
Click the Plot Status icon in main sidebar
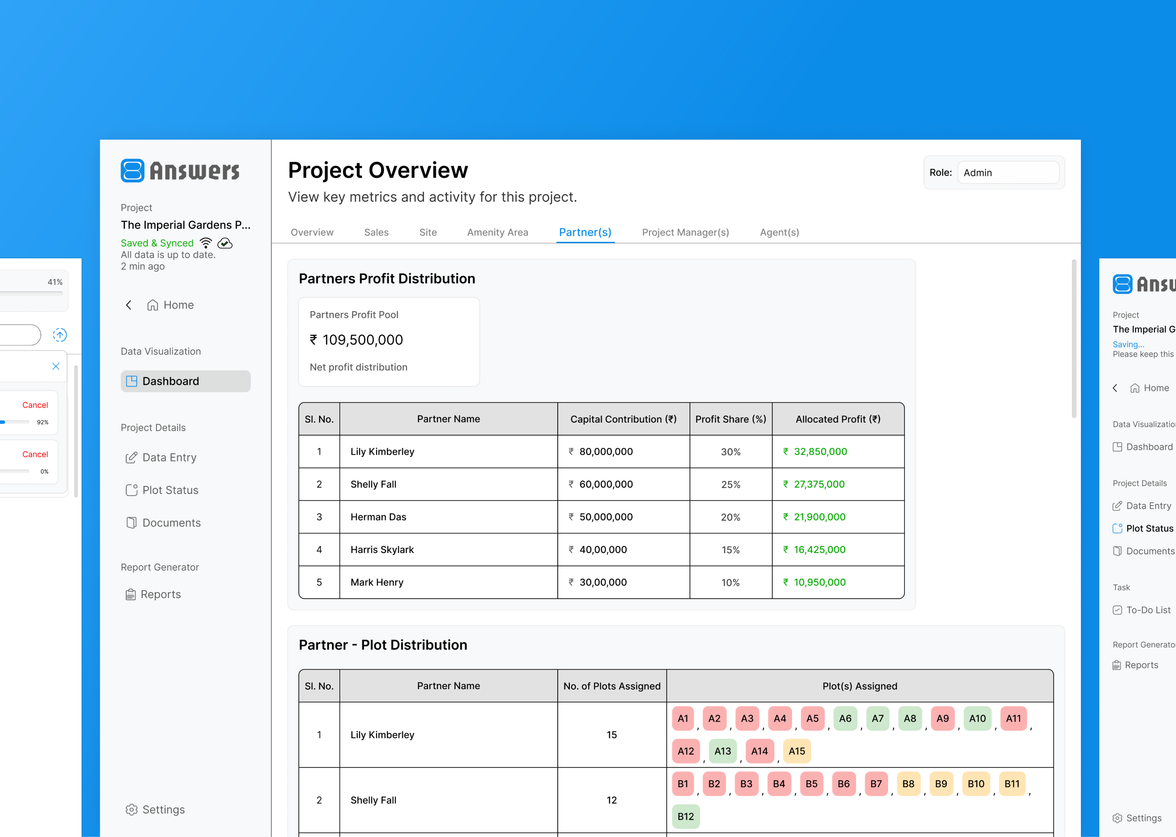tap(131, 490)
